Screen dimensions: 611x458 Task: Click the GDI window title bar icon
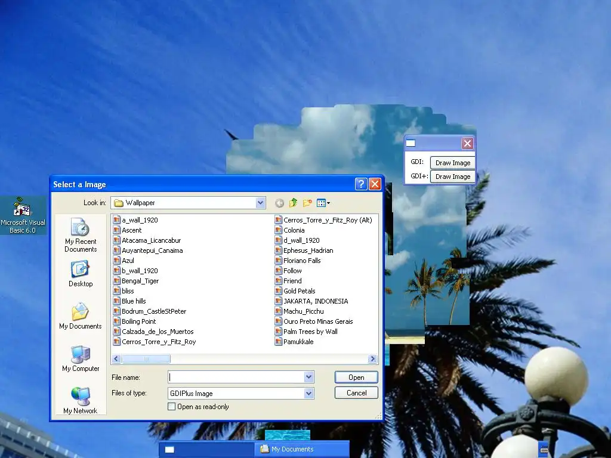point(411,143)
